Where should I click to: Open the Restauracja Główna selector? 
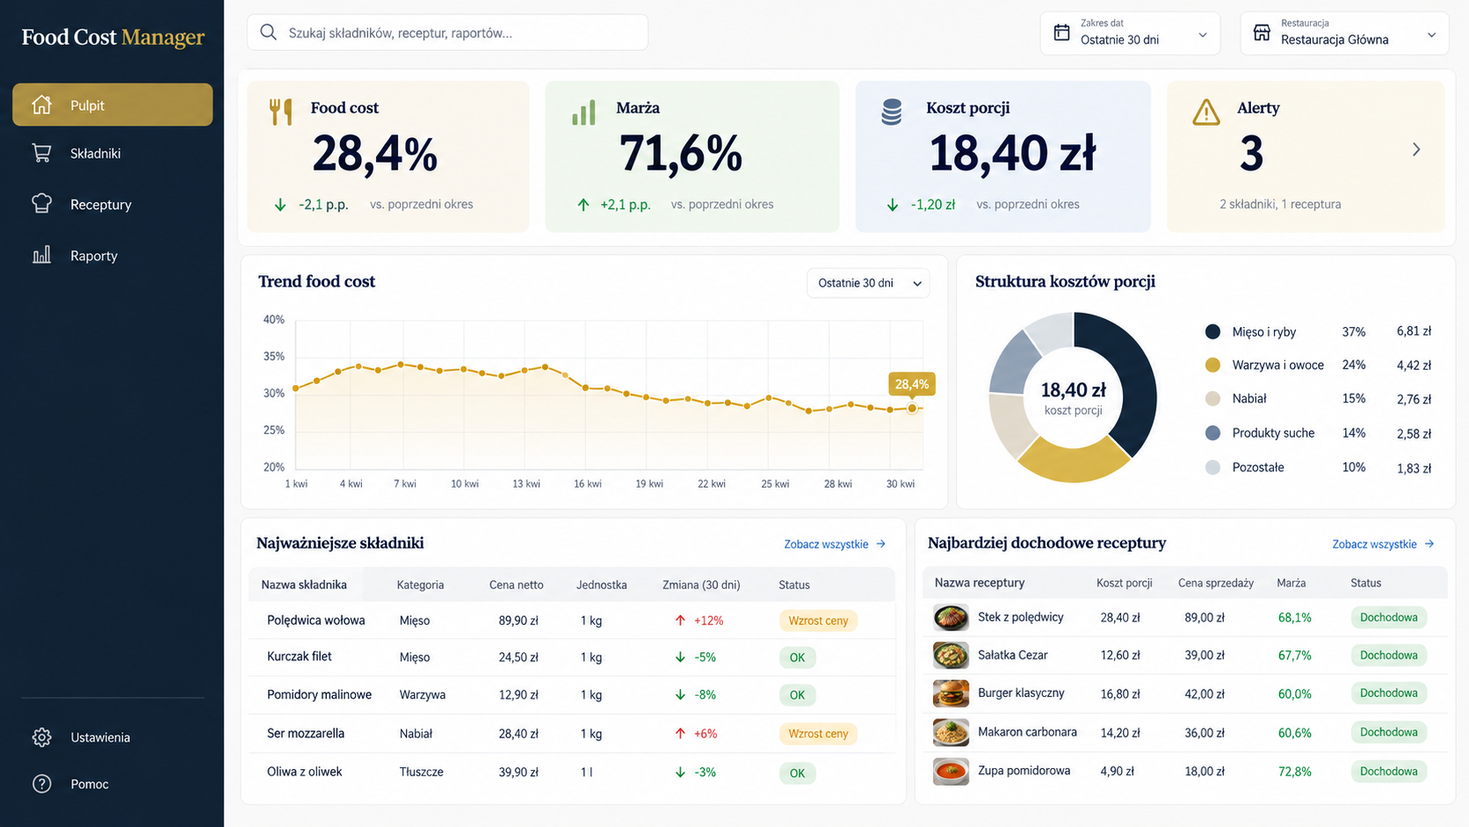point(1344,33)
